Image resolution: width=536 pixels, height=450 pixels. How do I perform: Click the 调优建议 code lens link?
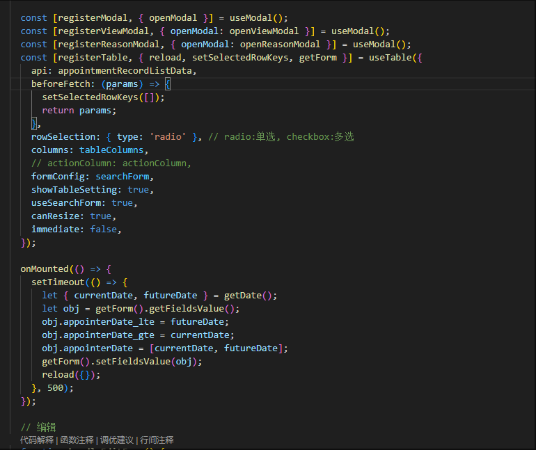click(x=116, y=440)
